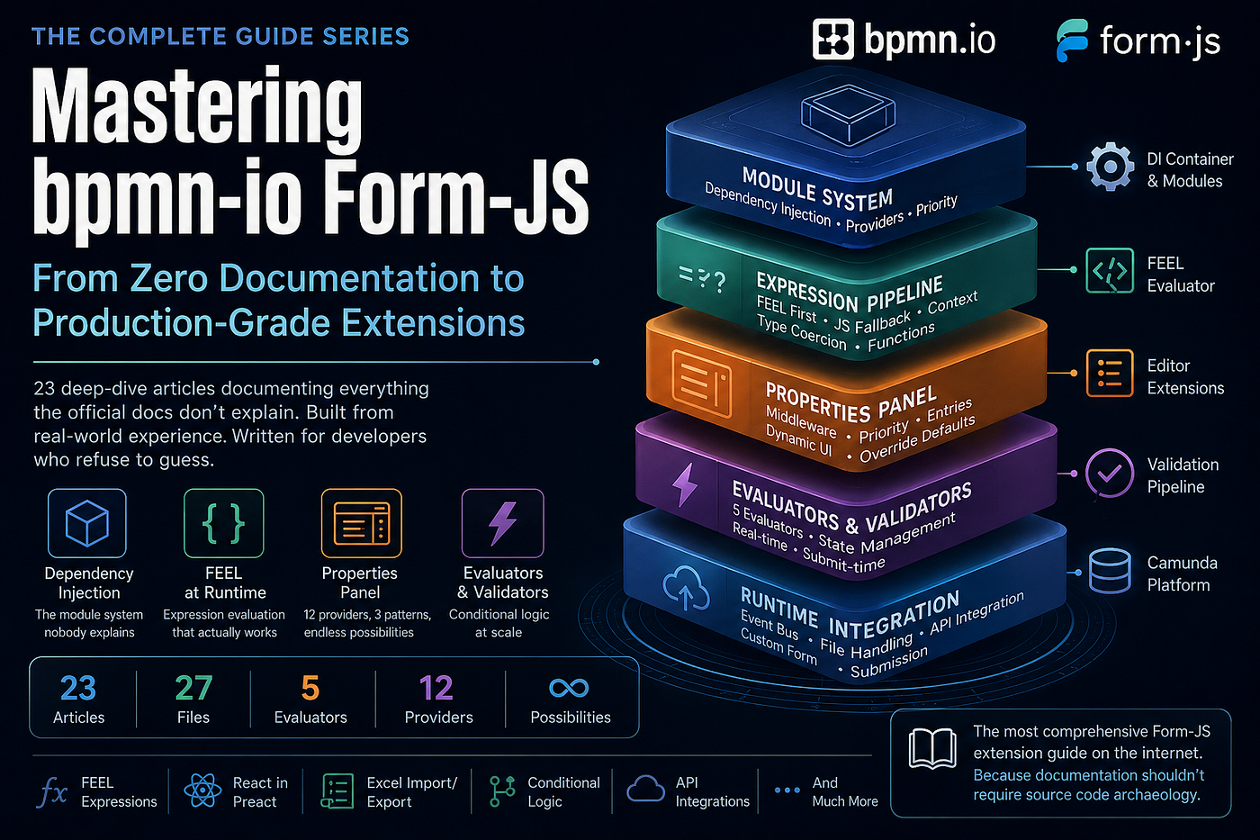This screenshot has width=1260, height=840.
Task: Click the "API Integrations" label in the bottom row
Action: coord(712,792)
